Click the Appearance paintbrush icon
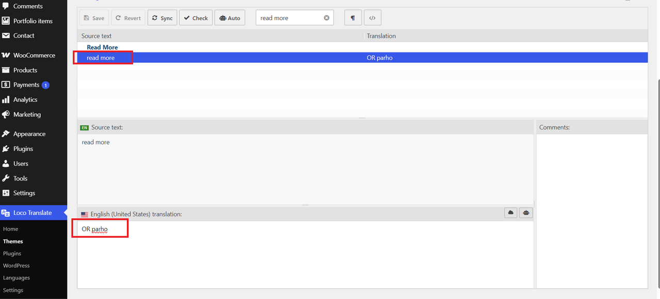This screenshot has width=660, height=299. [x=6, y=134]
